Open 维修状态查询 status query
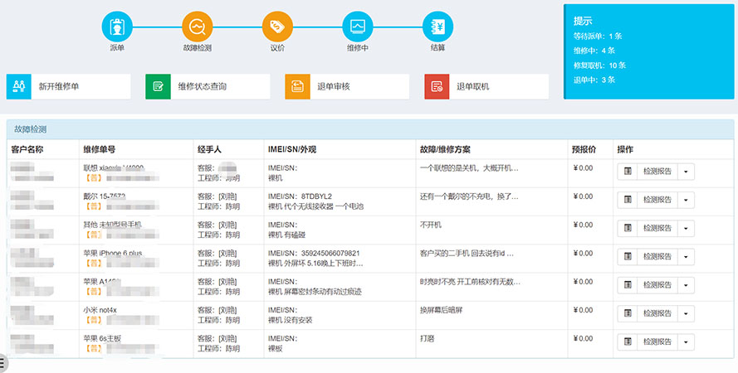Viewport: 738px width, 373px height. 208,86
